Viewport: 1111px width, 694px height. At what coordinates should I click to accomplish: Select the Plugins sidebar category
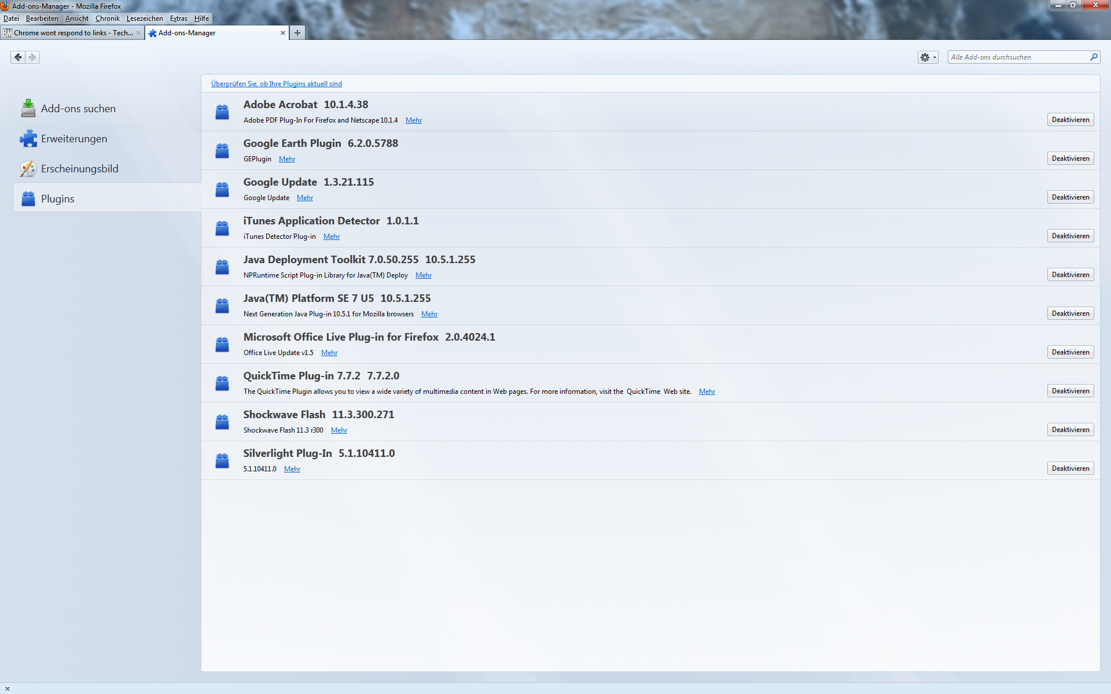(107, 199)
